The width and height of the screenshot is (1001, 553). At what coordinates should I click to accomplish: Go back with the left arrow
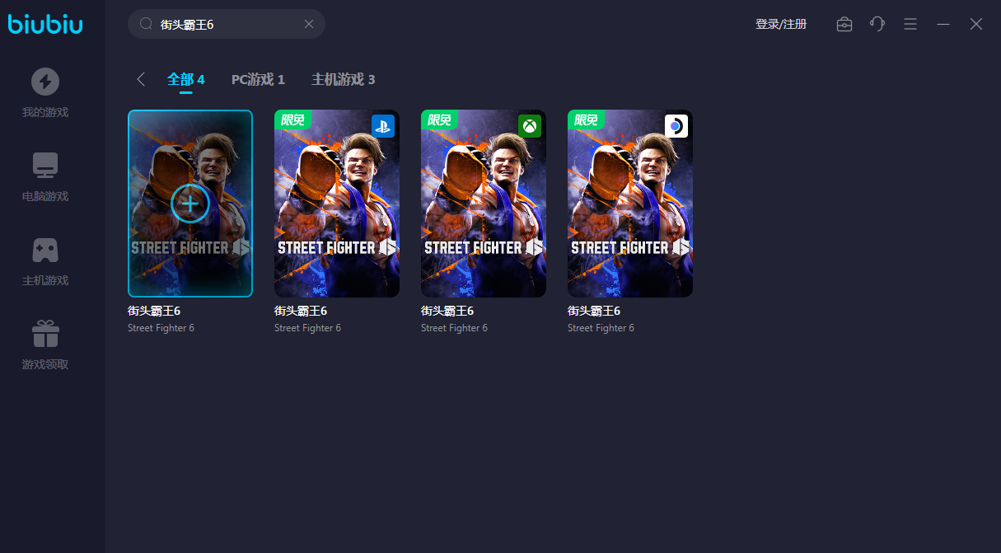click(141, 79)
